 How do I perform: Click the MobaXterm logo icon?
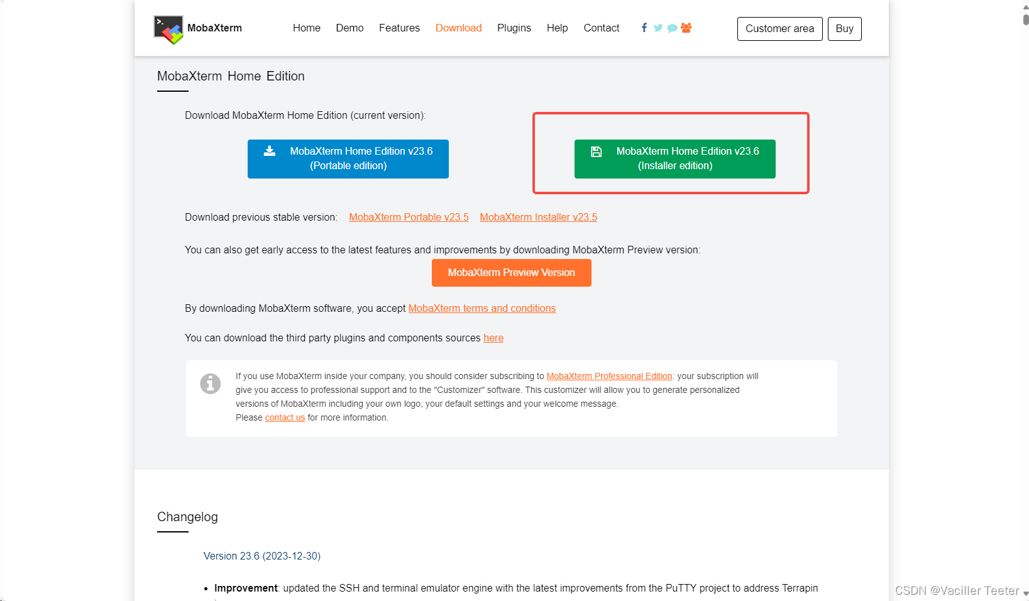168,30
